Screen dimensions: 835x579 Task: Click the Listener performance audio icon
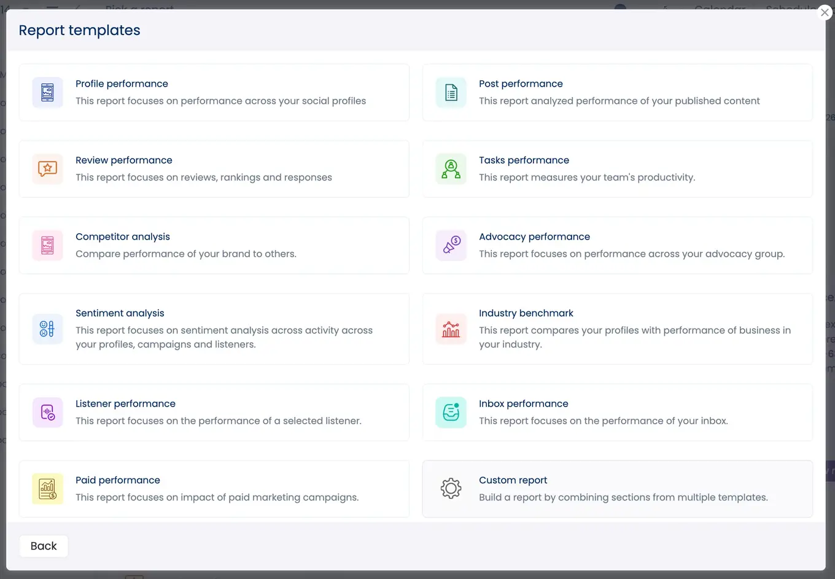click(47, 412)
